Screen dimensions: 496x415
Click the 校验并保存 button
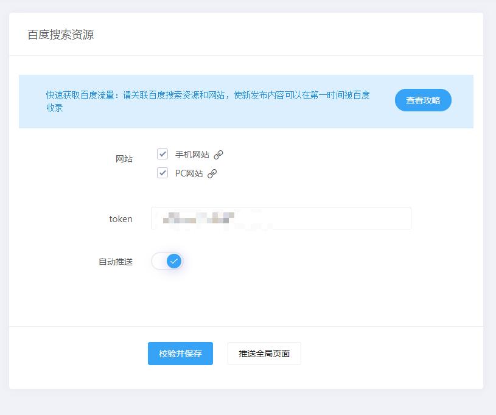(x=179, y=353)
